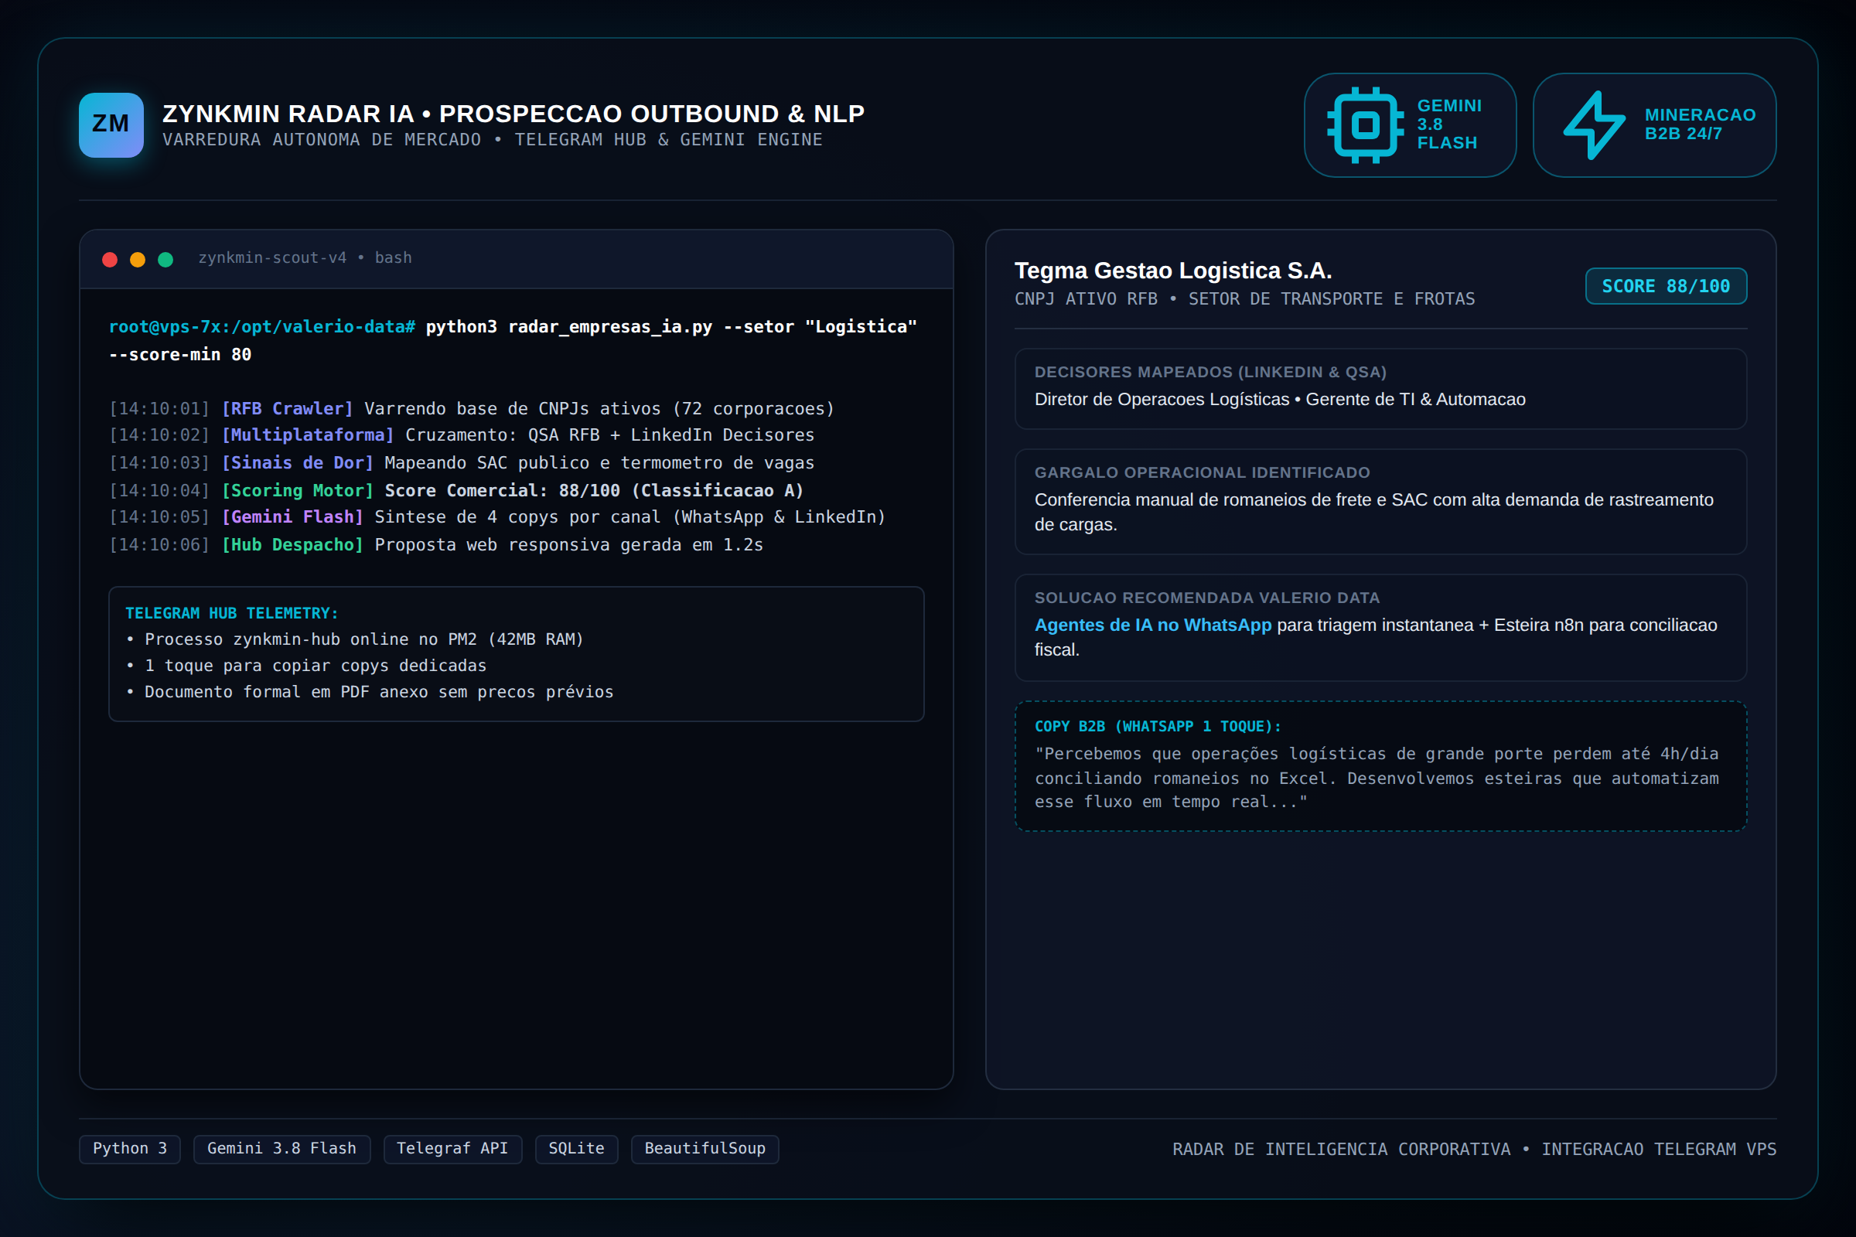Click the Telegraf API tag
Screen dimensions: 1856x1237
coord(452,1149)
